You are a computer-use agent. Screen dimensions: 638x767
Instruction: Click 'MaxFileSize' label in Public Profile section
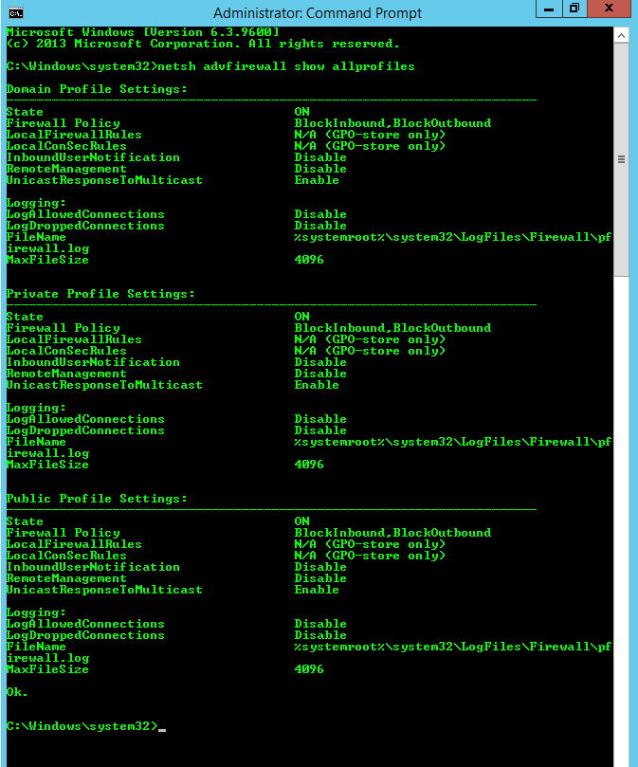pos(47,669)
